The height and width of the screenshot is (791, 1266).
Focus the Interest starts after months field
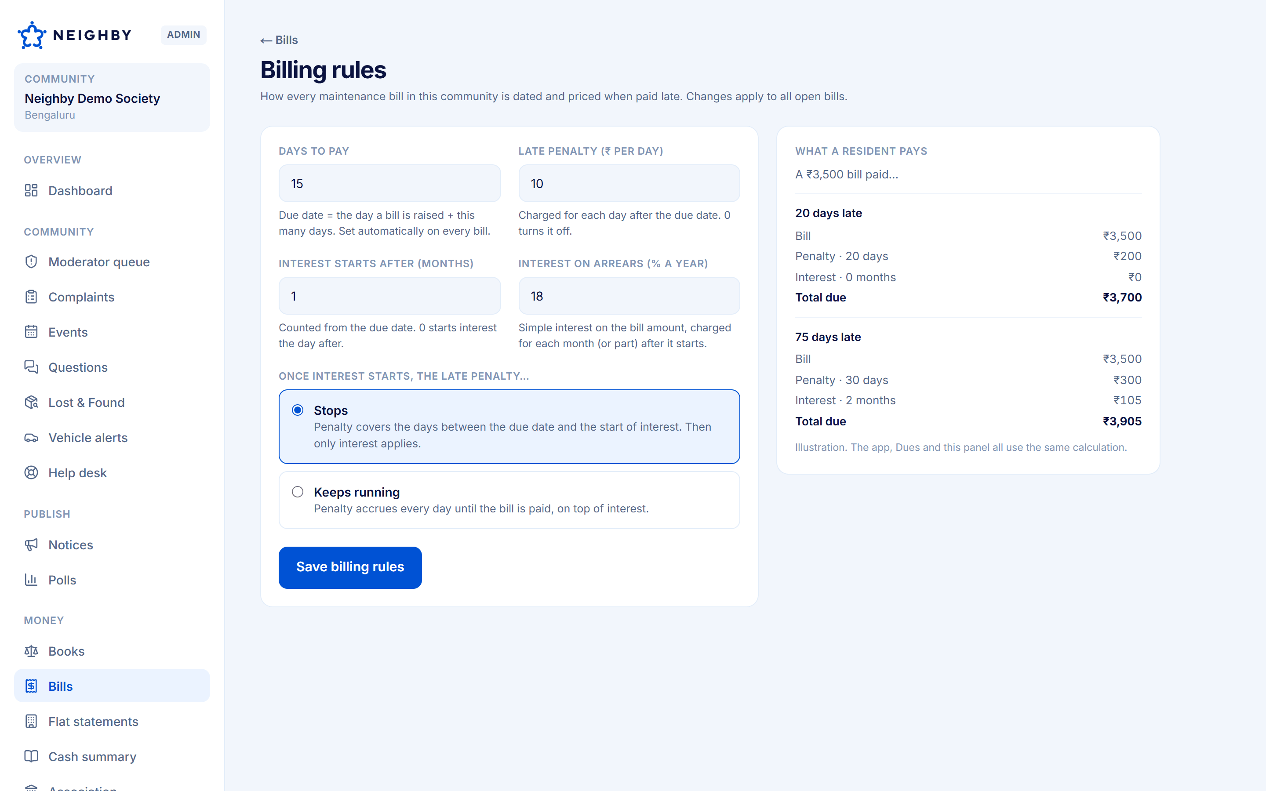coord(390,296)
